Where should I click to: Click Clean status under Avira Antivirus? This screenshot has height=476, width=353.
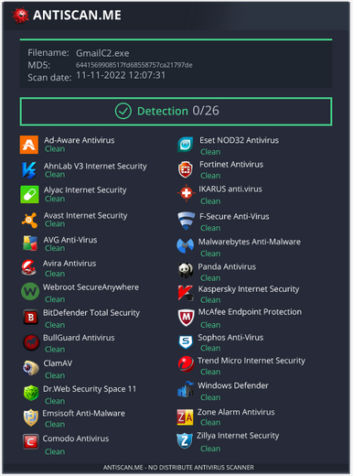55,274
